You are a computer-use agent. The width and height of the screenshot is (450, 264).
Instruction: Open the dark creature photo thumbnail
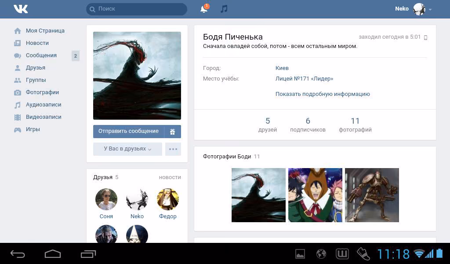pos(258,195)
